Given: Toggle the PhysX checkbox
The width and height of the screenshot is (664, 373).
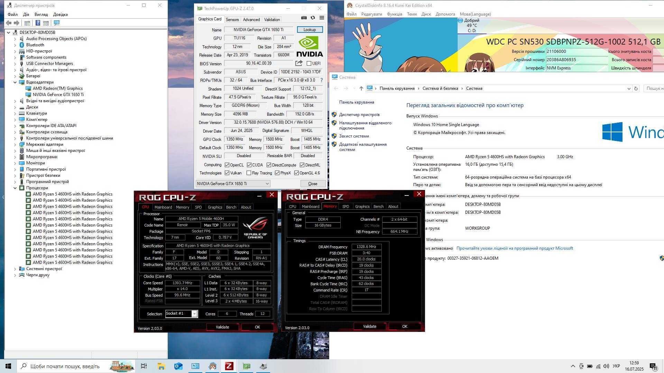Looking at the screenshot, I should tap(277, 173).
